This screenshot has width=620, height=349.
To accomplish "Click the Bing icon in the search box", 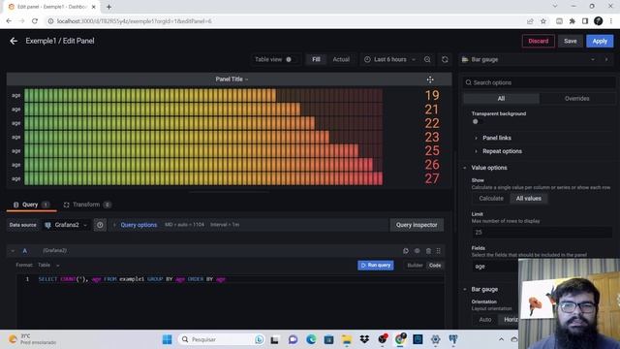I will pos(260,339).
